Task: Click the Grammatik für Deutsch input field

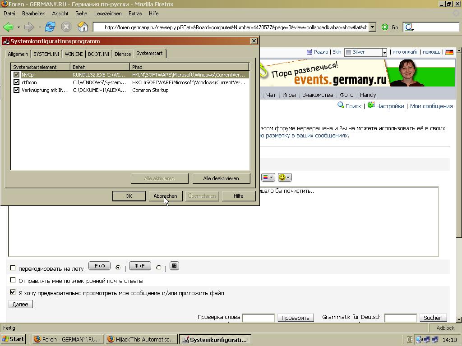Action: click(x=401, y=318)
